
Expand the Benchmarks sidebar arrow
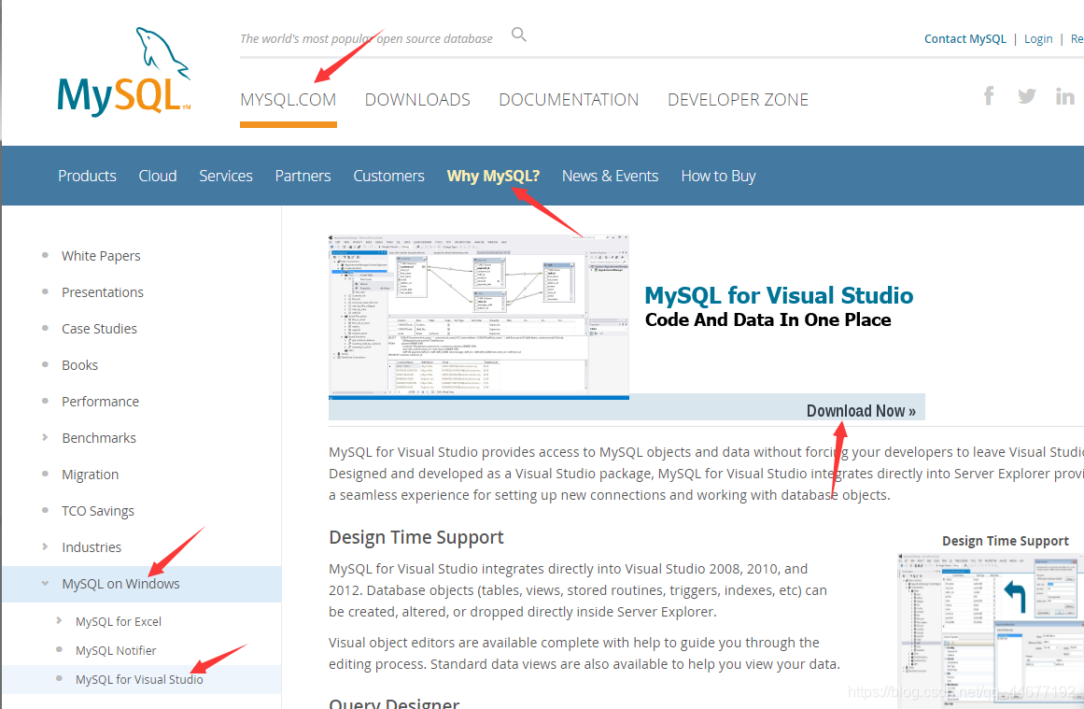[x=45, y=437]
